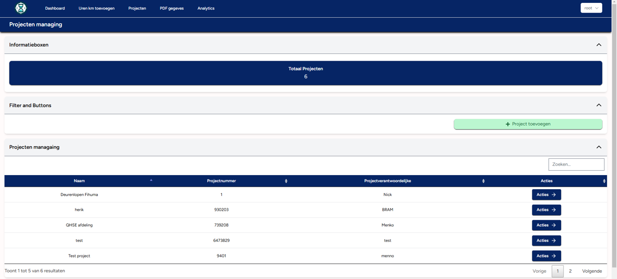Screen dimensions: 617x279
Task: Open Acties for project 6473829
Action: point(546,241)
